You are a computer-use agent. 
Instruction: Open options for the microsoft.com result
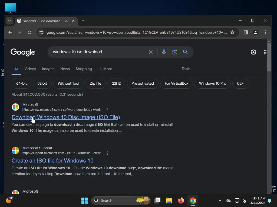107,110
